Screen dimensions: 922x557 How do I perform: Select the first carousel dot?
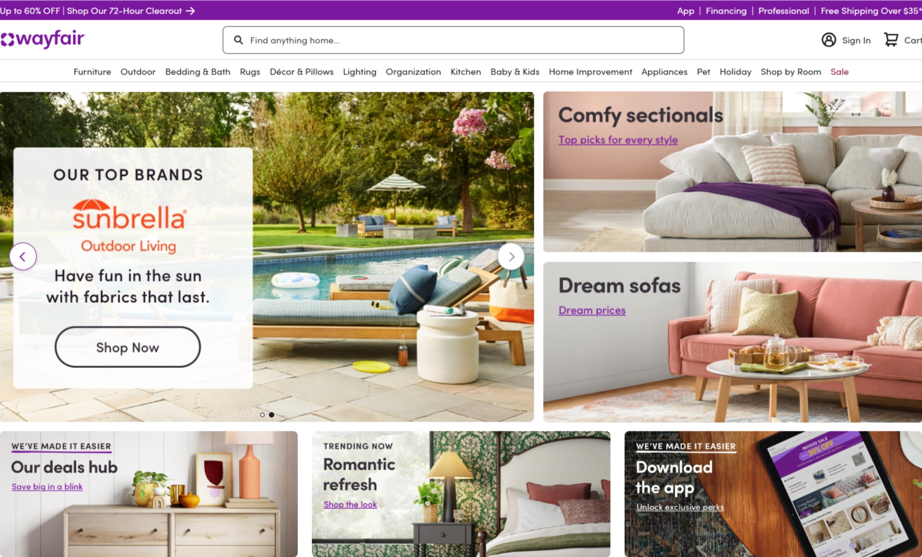tap(262, 415)
